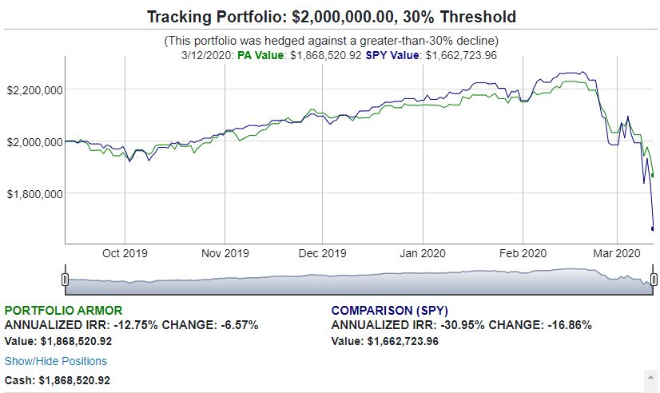Click the blue SPY endpoint dot
This screenshot has height=393, width=660.
tap(653, 229)
